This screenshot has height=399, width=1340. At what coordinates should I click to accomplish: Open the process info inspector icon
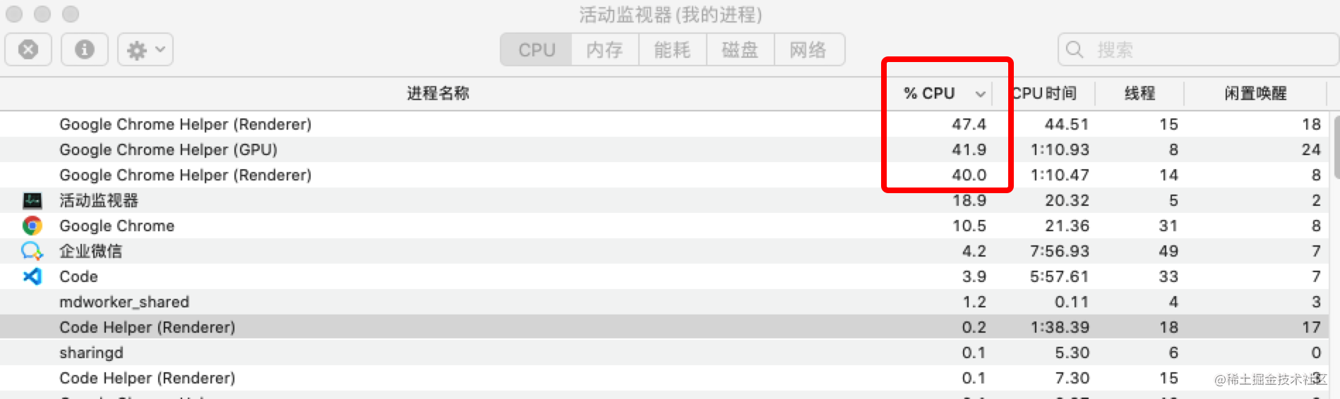point(85,49)
